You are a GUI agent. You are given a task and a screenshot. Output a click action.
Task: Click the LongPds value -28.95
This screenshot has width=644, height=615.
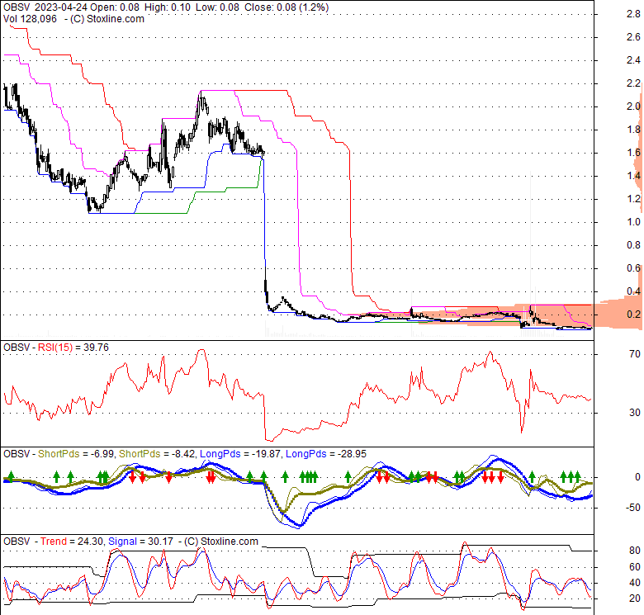[x=352, y=454]
